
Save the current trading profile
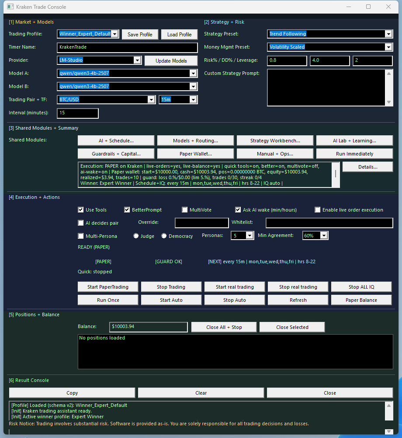(140, 34)
